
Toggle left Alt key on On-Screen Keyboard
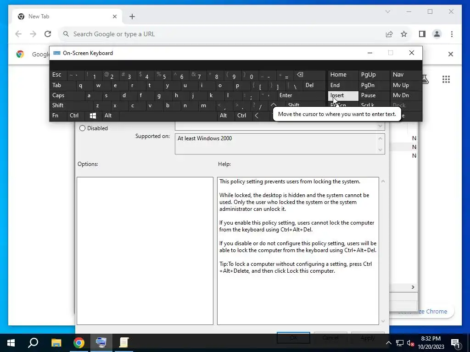[x=110, y=115]
